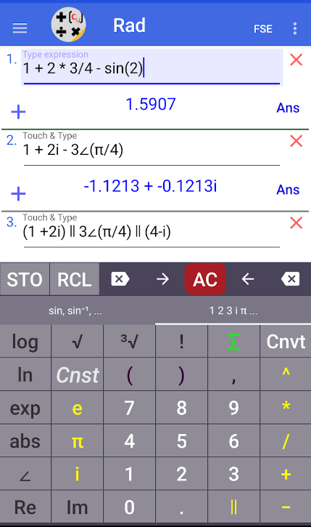
Task: Expand the plus beside -1.1213 result
Action: [x=18, y=193]
